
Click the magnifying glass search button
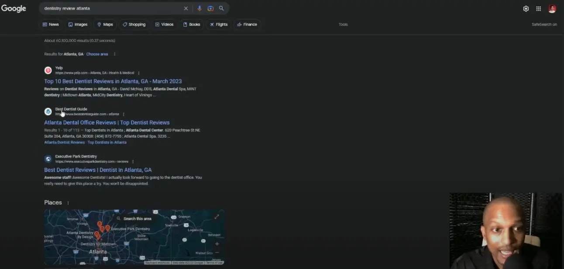pos(221,8)
